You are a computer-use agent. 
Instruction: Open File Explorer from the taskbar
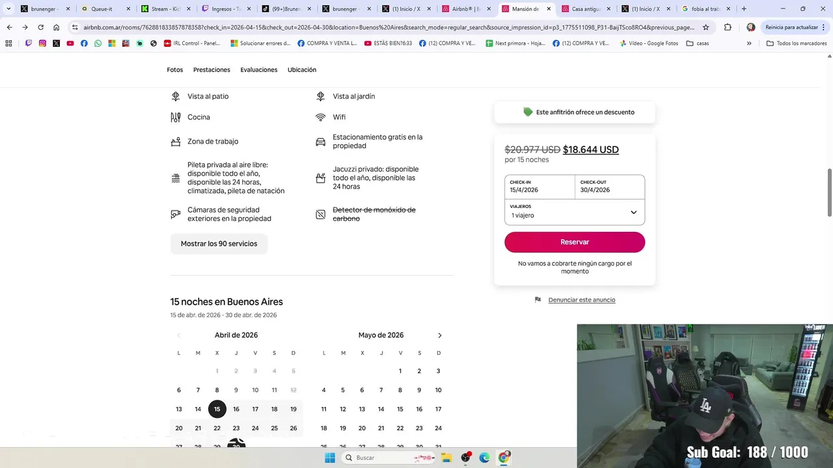[446, 458]
